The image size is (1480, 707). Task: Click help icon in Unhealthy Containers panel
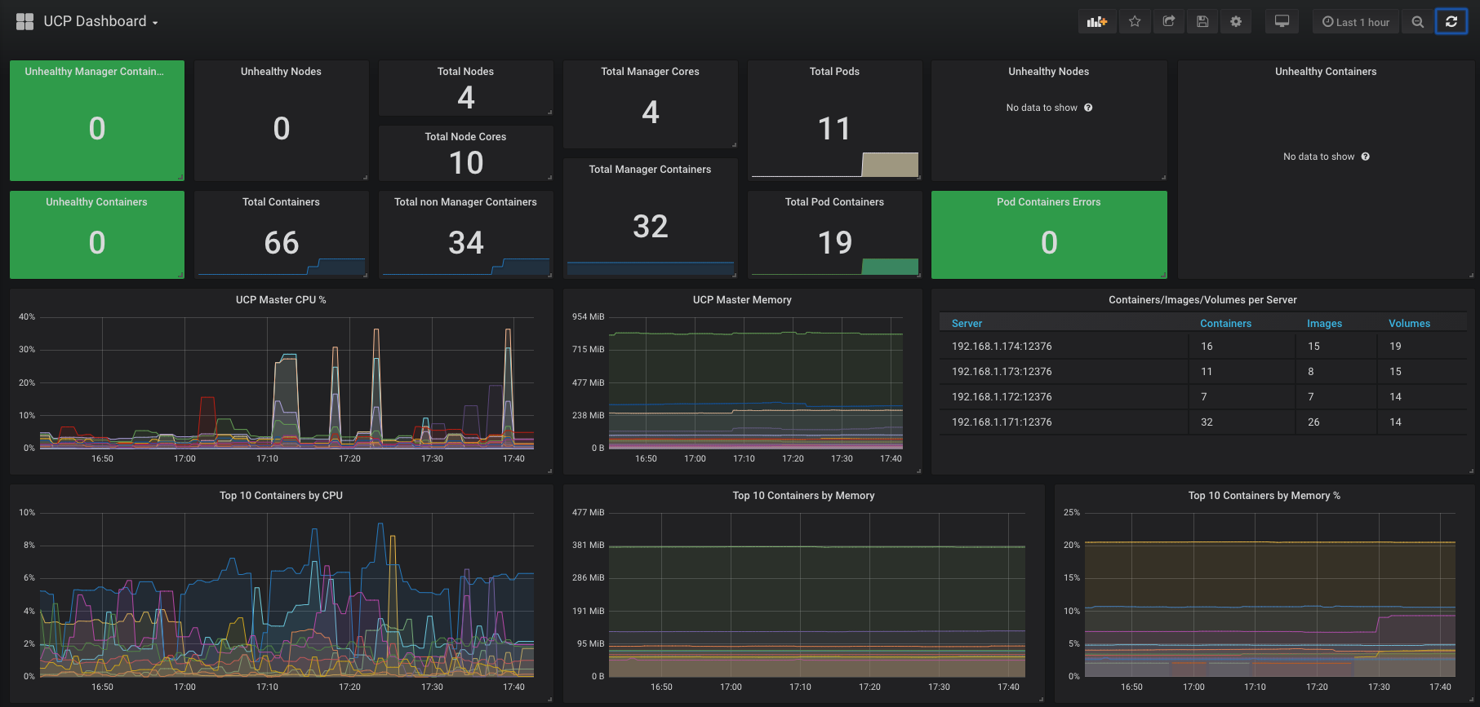click(1366, 157)
